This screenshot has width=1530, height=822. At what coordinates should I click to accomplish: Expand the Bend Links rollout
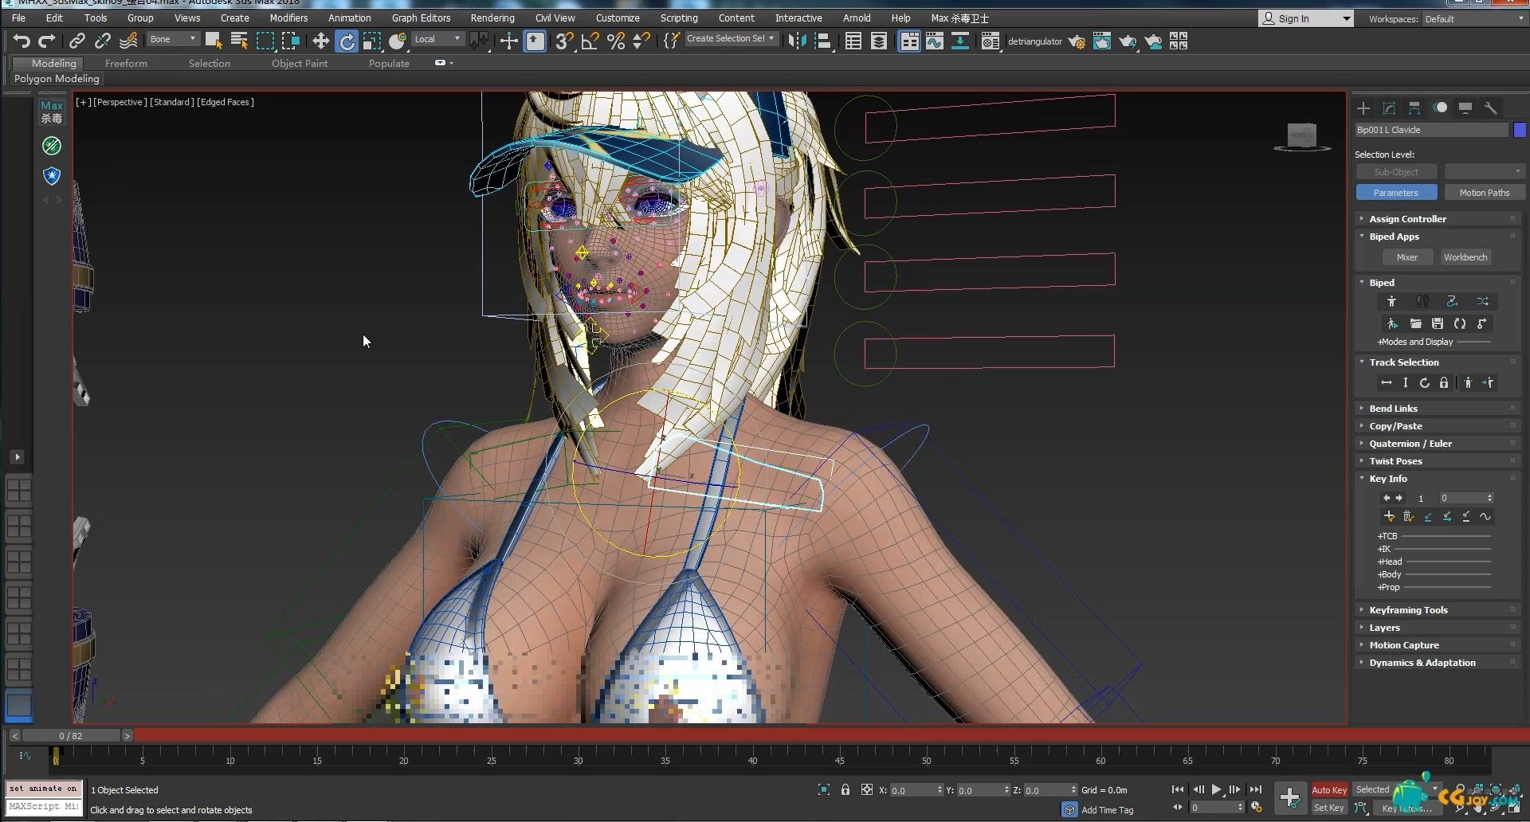1438,409
